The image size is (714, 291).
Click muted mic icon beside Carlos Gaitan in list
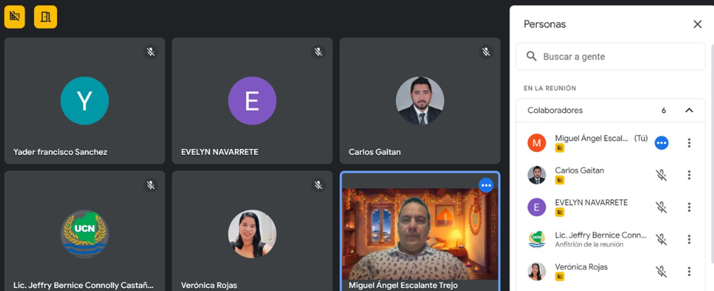tap(661, 175)
